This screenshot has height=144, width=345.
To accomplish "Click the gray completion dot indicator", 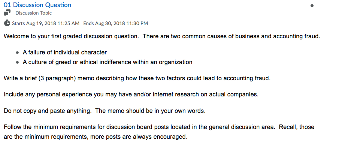I will [x=312, y=6].
